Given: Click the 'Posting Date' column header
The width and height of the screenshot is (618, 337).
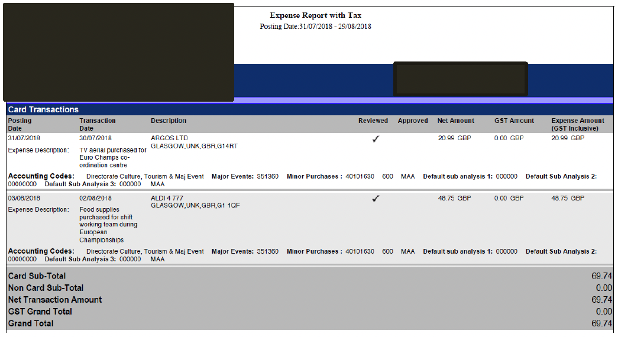Looking at the screenshot, I should click(20, 125).
